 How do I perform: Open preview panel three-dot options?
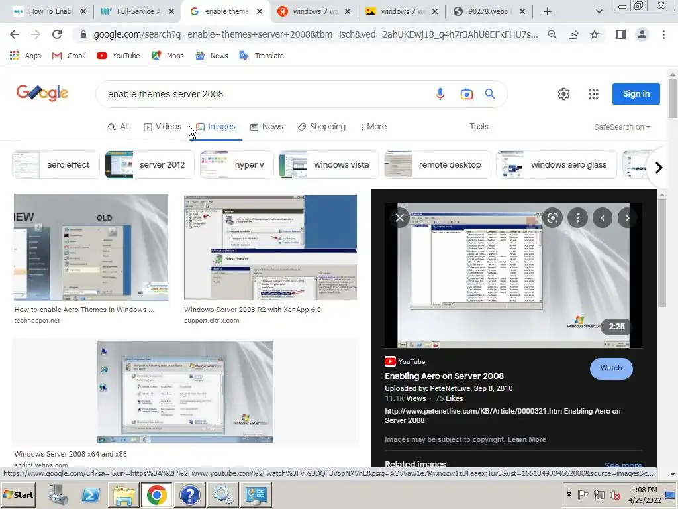(x=577, y=217)
